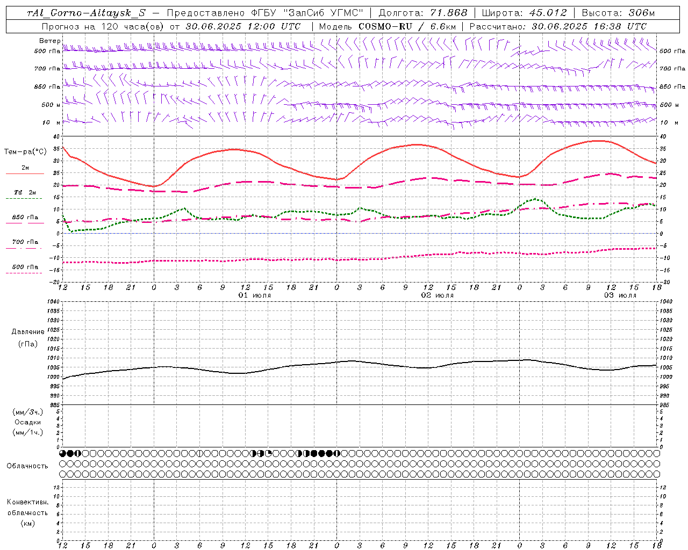688x550 pixels.
Task: Click the station title rAl_Gorno-Altaysk_S
Action: click(x=86, y=13)
